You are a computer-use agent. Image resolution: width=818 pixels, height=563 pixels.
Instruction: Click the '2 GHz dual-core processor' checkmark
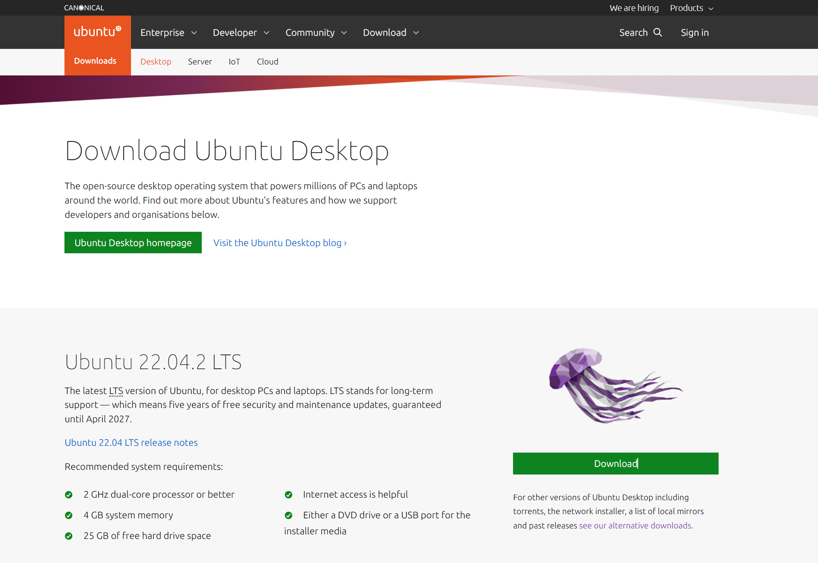click(x=69, y=495)
